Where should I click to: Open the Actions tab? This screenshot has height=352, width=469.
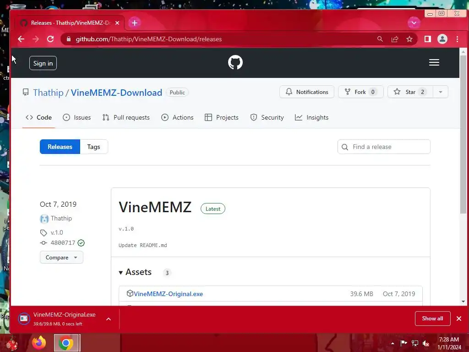click(177, 117)
